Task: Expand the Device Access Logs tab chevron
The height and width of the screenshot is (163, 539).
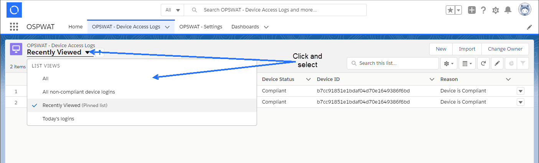Action: (167, 27)
